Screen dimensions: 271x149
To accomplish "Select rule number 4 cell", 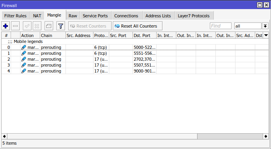I will pyautogui.click(x=6, y=71).
